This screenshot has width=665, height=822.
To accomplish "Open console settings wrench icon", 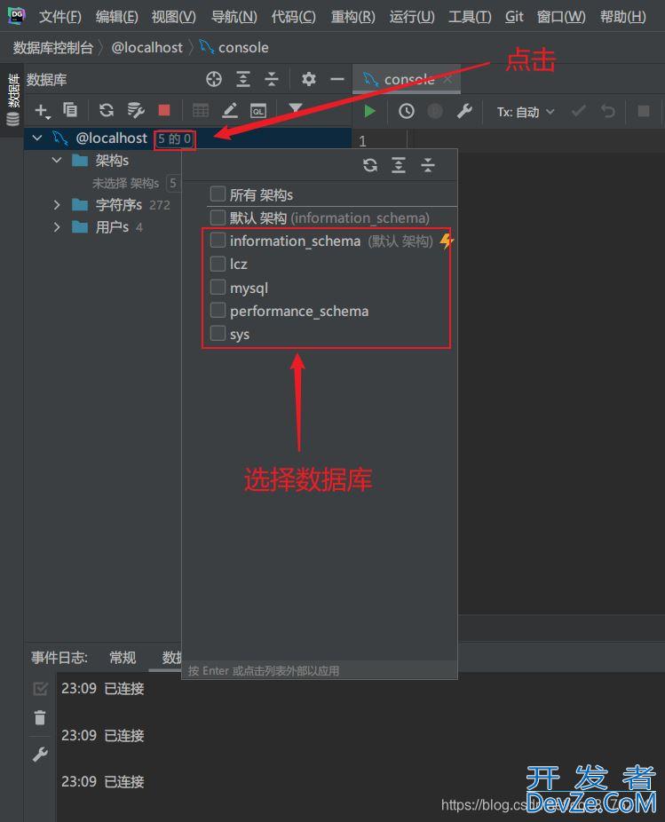I will pos(464,111).
